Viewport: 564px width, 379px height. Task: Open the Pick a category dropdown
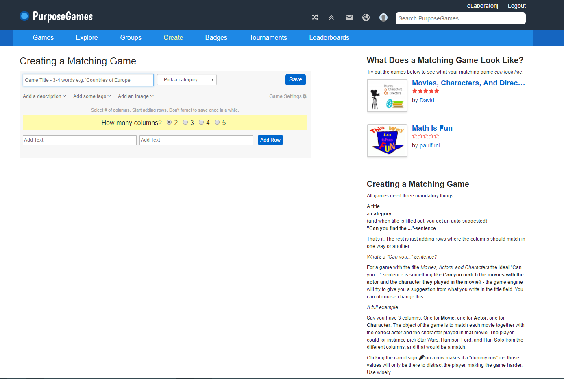[x=187, y=80]
